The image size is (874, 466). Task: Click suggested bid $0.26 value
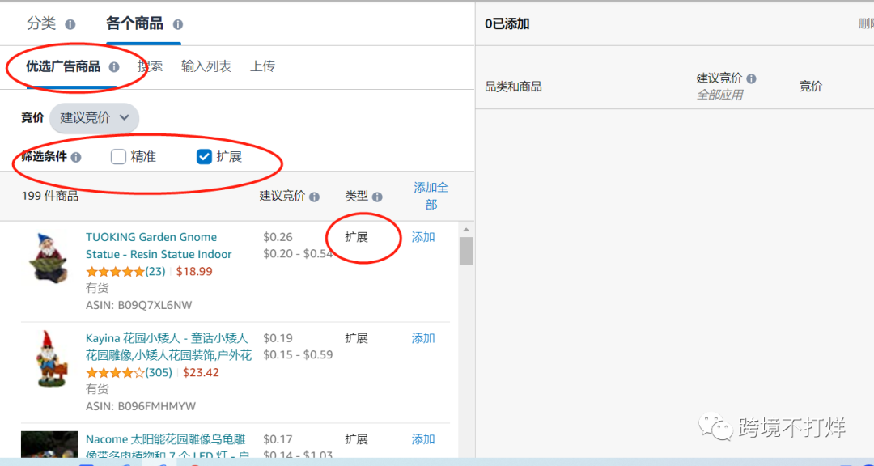click(x=278, y=238)
